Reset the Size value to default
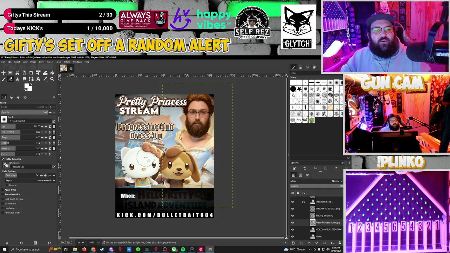The image size is (450, 253). click(50, 126)
